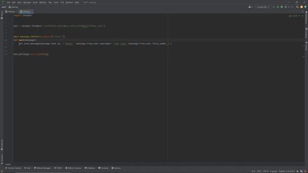The height and width of the screenshot is (173, 308).
Task: Click the 4 spaces indent setting
Action: [x=273, y=171]
